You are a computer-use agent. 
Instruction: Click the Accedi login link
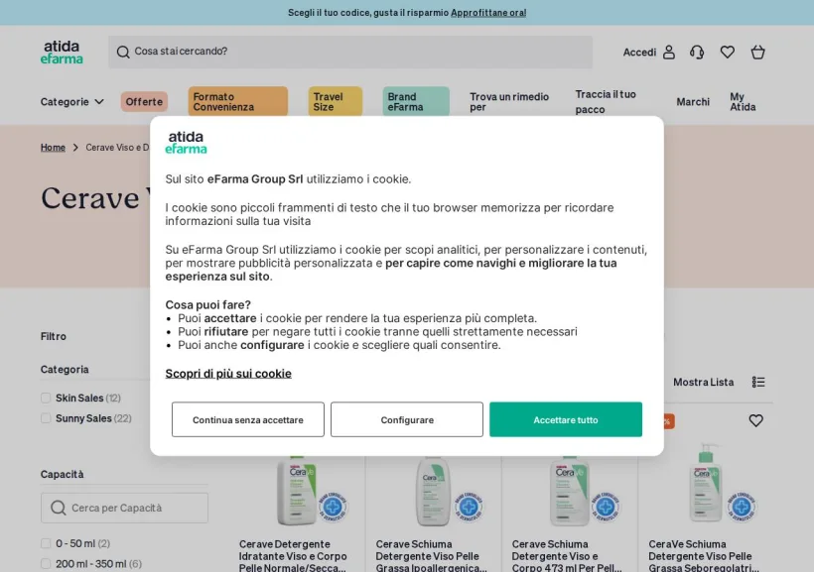(639, 52)
